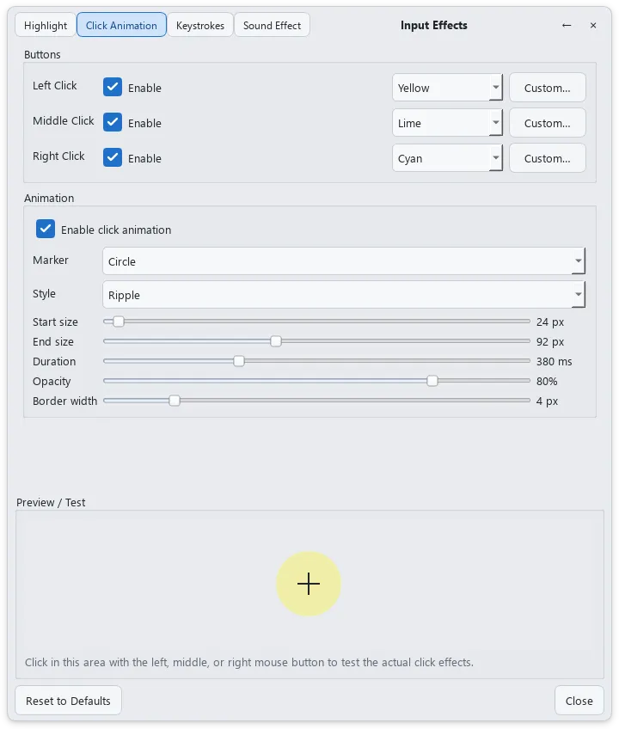Screen dimensions: 619x729
Task: Expand the Style dropdown showing Ripple
Action: [x=344, y=294]
